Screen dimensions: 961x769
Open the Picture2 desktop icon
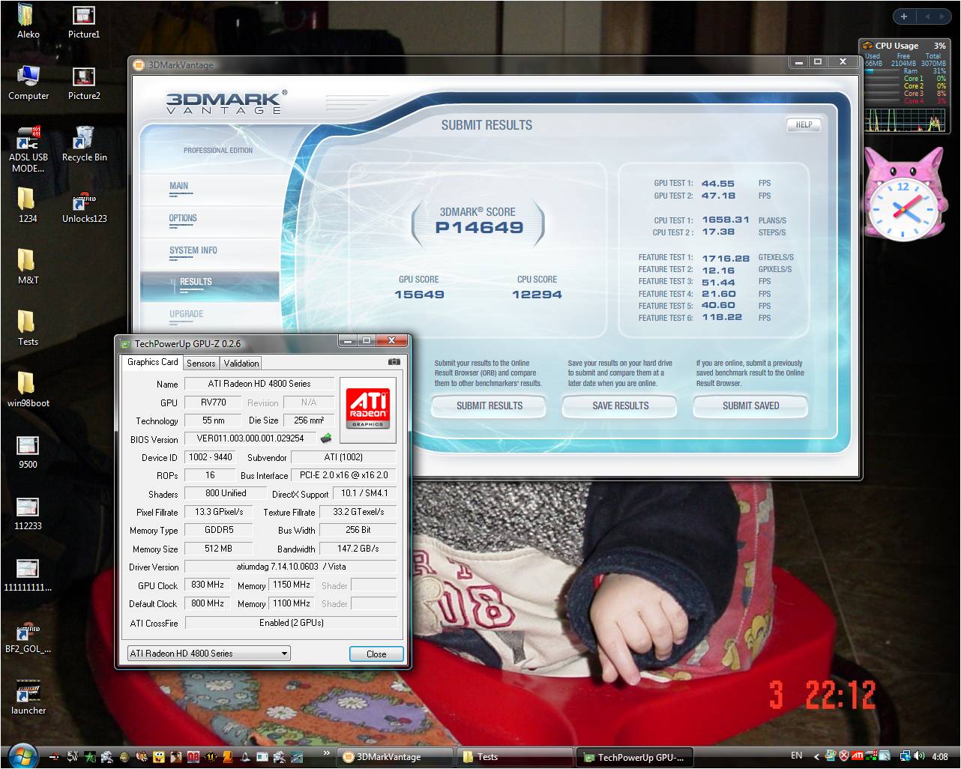point(84,82)
